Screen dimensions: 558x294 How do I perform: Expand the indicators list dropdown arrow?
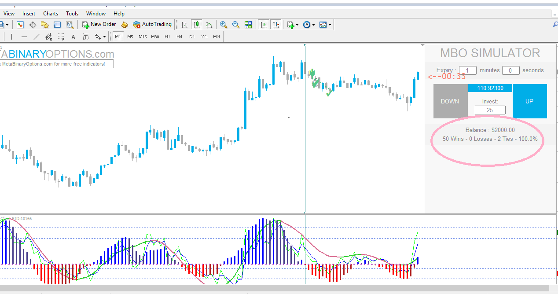[x=297, y=25]
